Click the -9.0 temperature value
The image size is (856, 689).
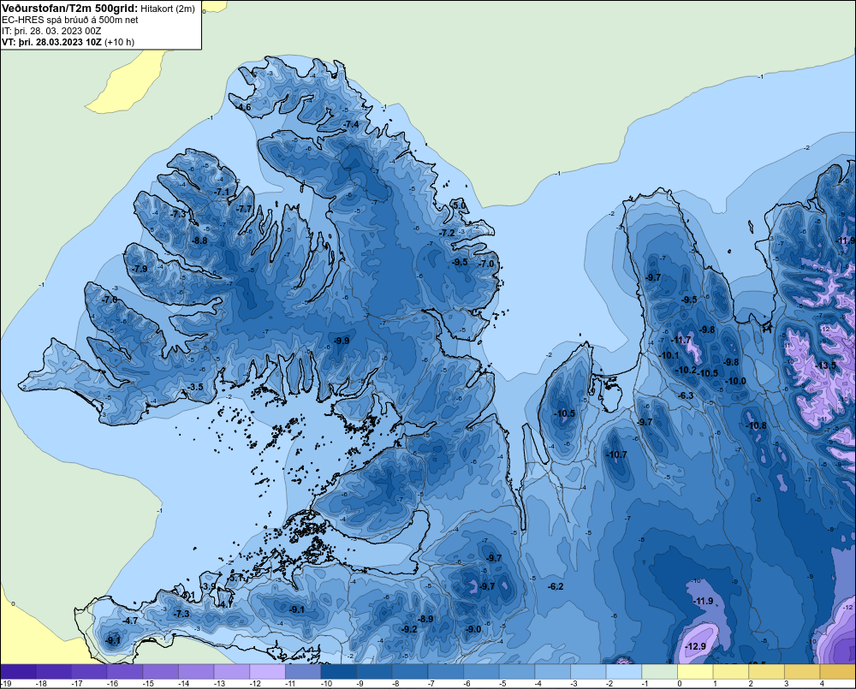474,629
